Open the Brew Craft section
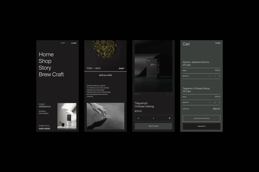This screenshot has height=172, width=259. tap(51, 74)
